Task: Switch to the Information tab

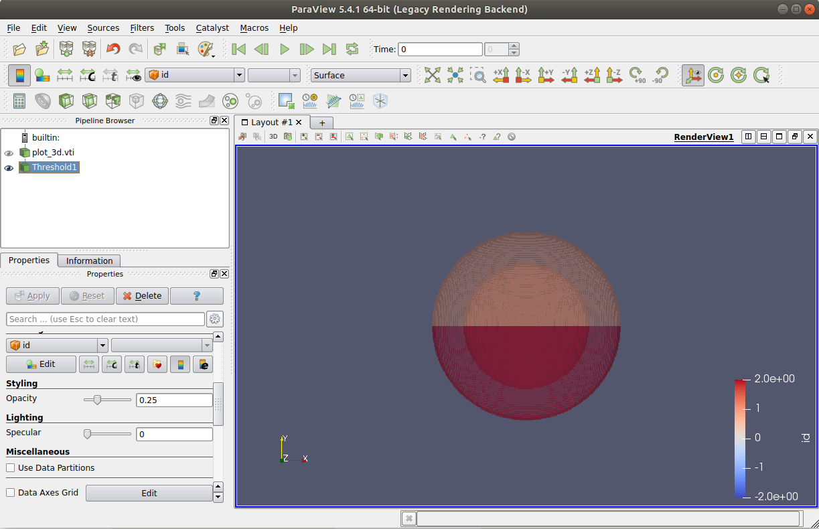Action: [x=89, y=260]
